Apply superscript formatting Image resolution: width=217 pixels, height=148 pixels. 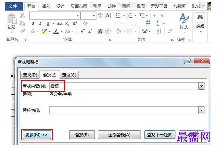[75, 23]
